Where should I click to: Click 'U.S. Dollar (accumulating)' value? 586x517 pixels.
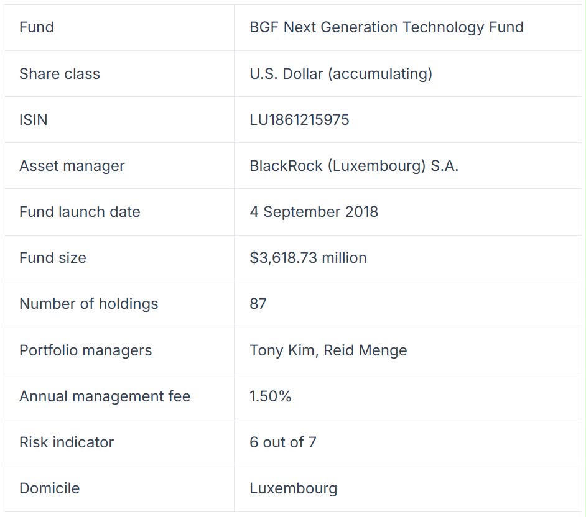pyautogui.click(x=341, y=74)
